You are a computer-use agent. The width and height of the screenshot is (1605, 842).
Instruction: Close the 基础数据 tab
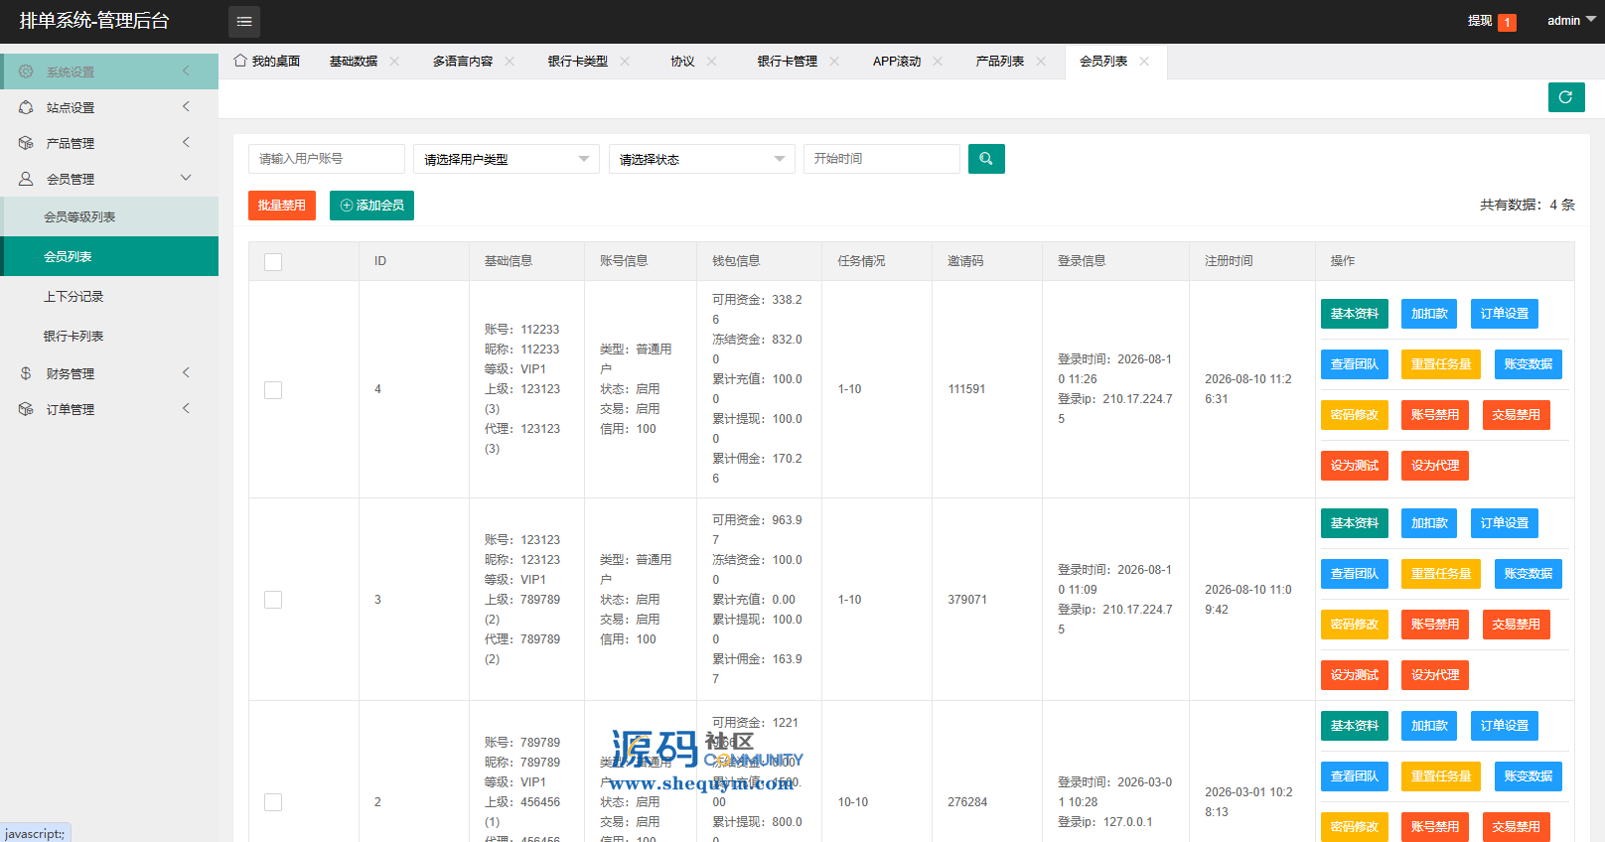[394, 62]
